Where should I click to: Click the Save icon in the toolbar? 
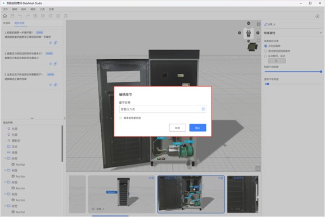(x=12, y=16)
